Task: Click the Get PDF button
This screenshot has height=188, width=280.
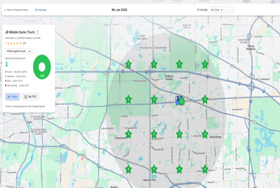Action: [31, 96]
